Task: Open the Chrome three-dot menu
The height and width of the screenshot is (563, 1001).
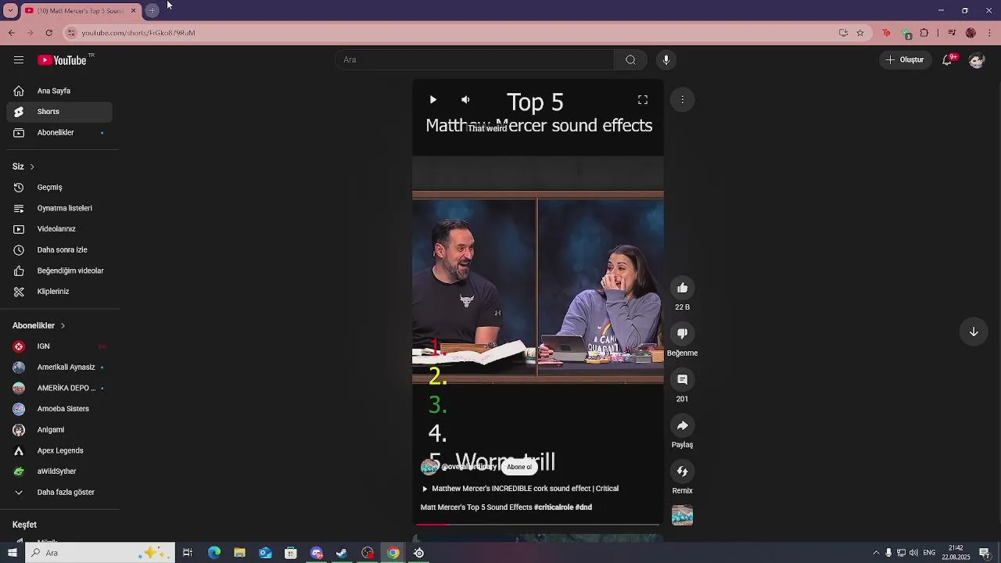Action: (x=990, y=33)
